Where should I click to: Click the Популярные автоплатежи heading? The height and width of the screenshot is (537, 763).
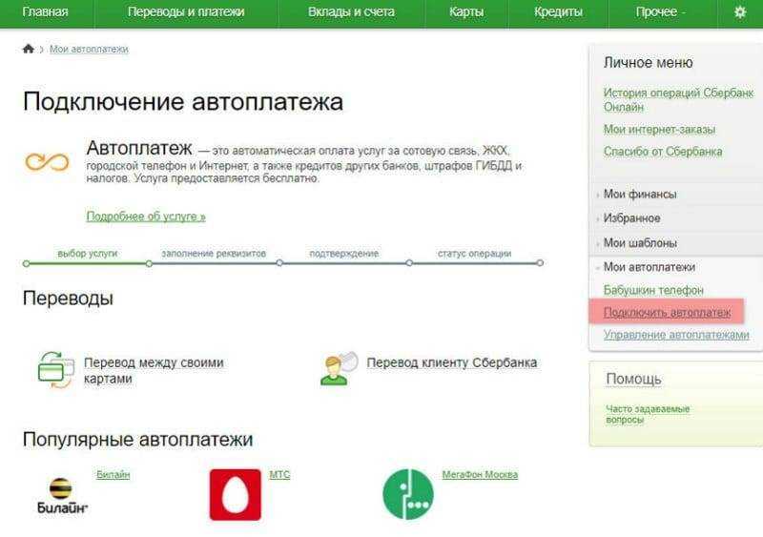click(137, 439)
